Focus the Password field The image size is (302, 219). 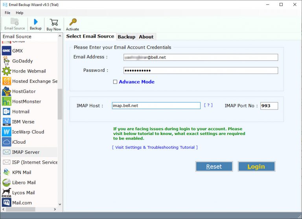pos(201,70)
